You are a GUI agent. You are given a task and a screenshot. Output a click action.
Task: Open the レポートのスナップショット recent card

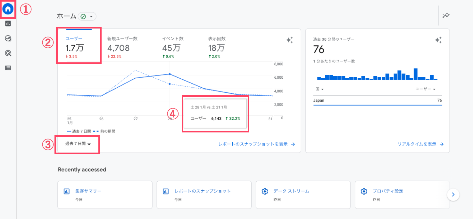[x=204, y=195]
